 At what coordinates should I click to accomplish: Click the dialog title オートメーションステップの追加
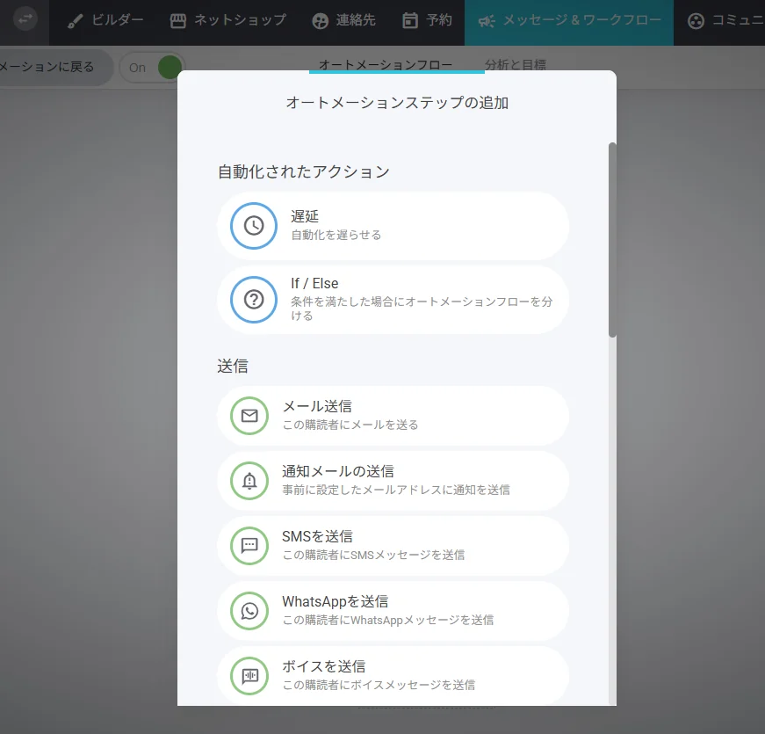pos(397,103)
